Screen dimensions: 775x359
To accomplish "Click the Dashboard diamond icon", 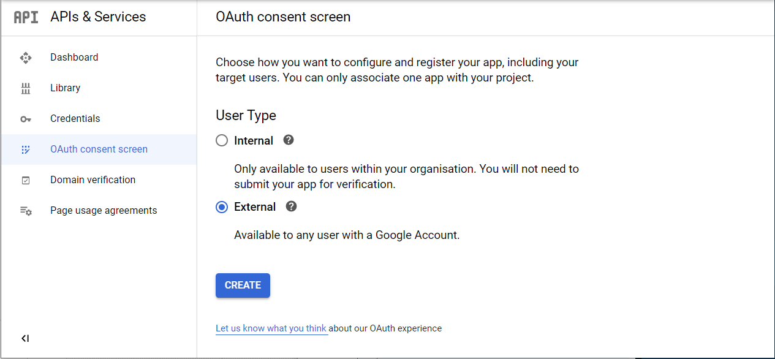I will [26, 58].
